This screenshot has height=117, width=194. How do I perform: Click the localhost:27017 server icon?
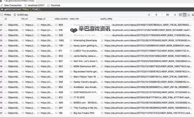pos(25,5)
